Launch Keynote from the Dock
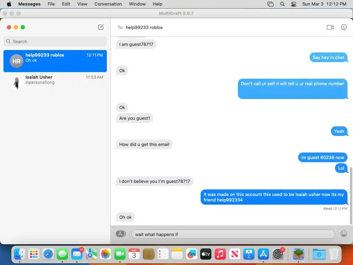Image resolution: width=353 pixels, height=265 pixels. point(249,254)
